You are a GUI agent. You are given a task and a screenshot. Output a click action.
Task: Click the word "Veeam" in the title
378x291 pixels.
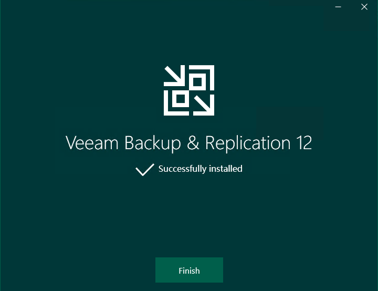coord(92,142)
